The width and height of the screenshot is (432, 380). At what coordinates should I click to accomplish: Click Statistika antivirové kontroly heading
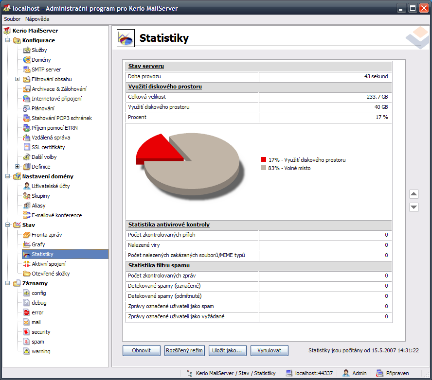[x=169, y=225]
